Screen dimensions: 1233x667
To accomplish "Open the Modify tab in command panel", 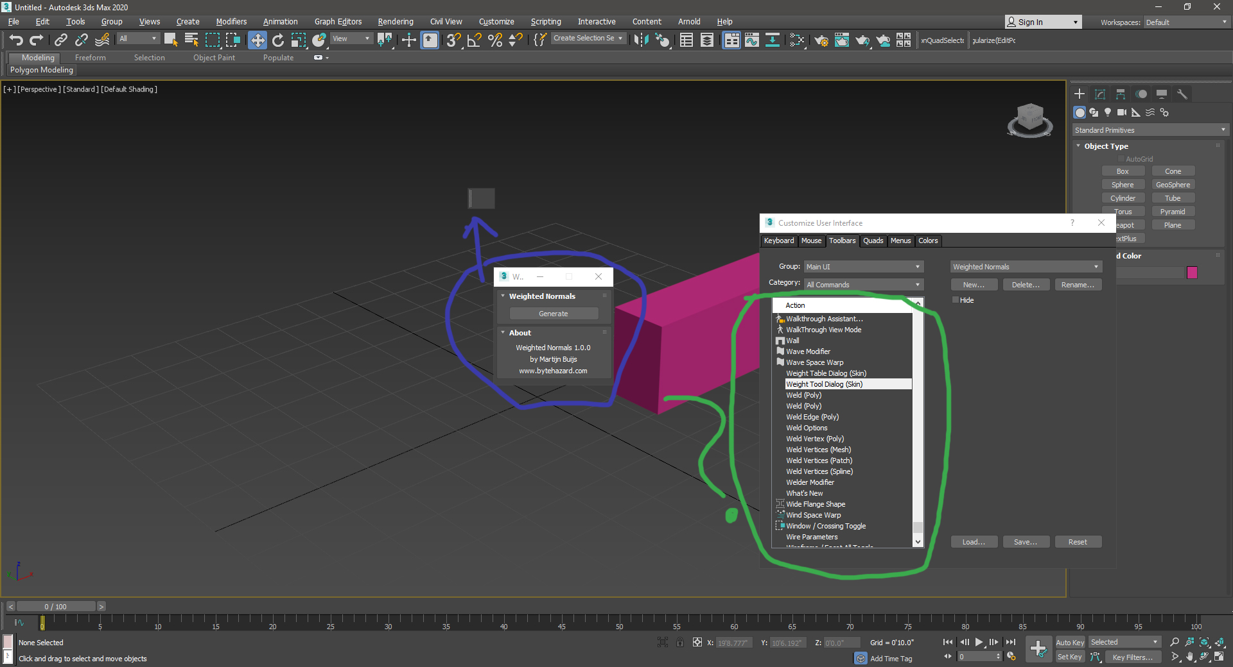I will point(1100,94).
